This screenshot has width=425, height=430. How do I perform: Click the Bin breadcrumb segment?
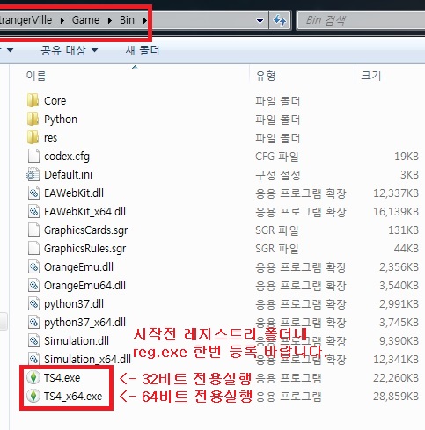point(127,20)
